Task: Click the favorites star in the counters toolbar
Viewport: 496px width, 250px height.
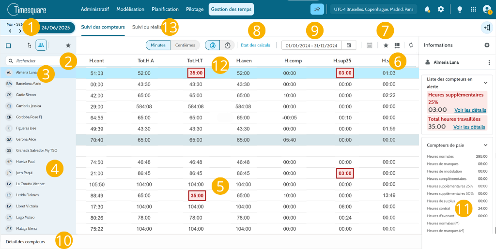Action: click(386, 45)
